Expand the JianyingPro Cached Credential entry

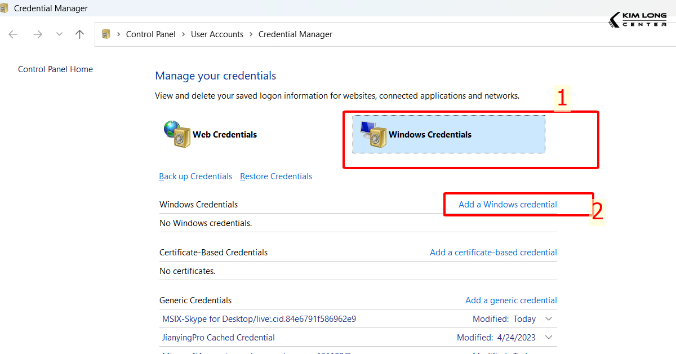click(x=548, y=337)
